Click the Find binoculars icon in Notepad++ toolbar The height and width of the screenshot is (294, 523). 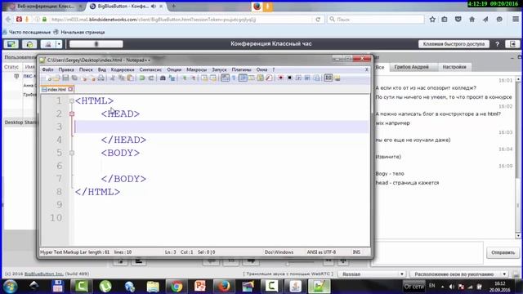163,78
